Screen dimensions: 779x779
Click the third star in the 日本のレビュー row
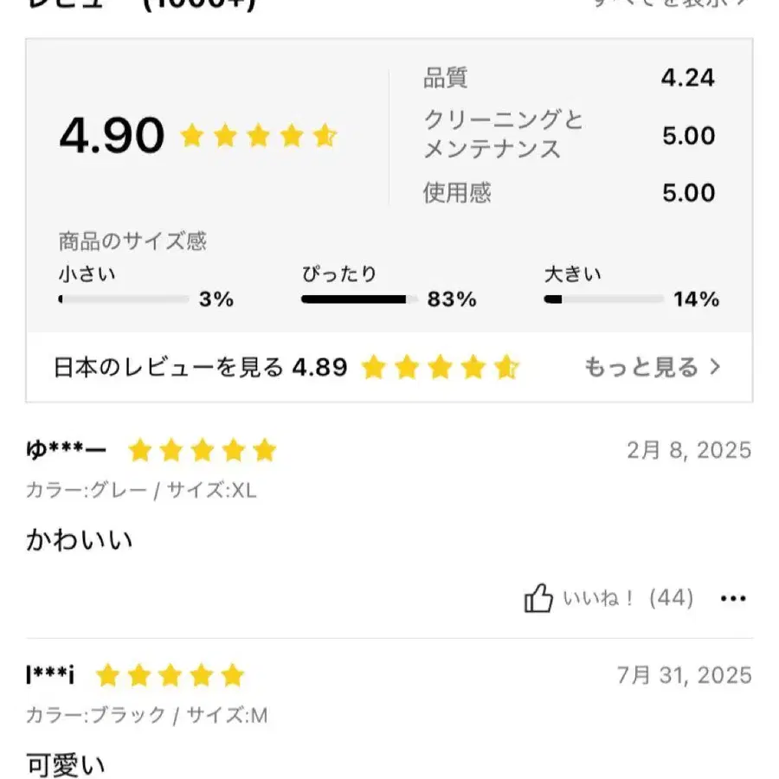pyautogui.click(x=440, y=367)
